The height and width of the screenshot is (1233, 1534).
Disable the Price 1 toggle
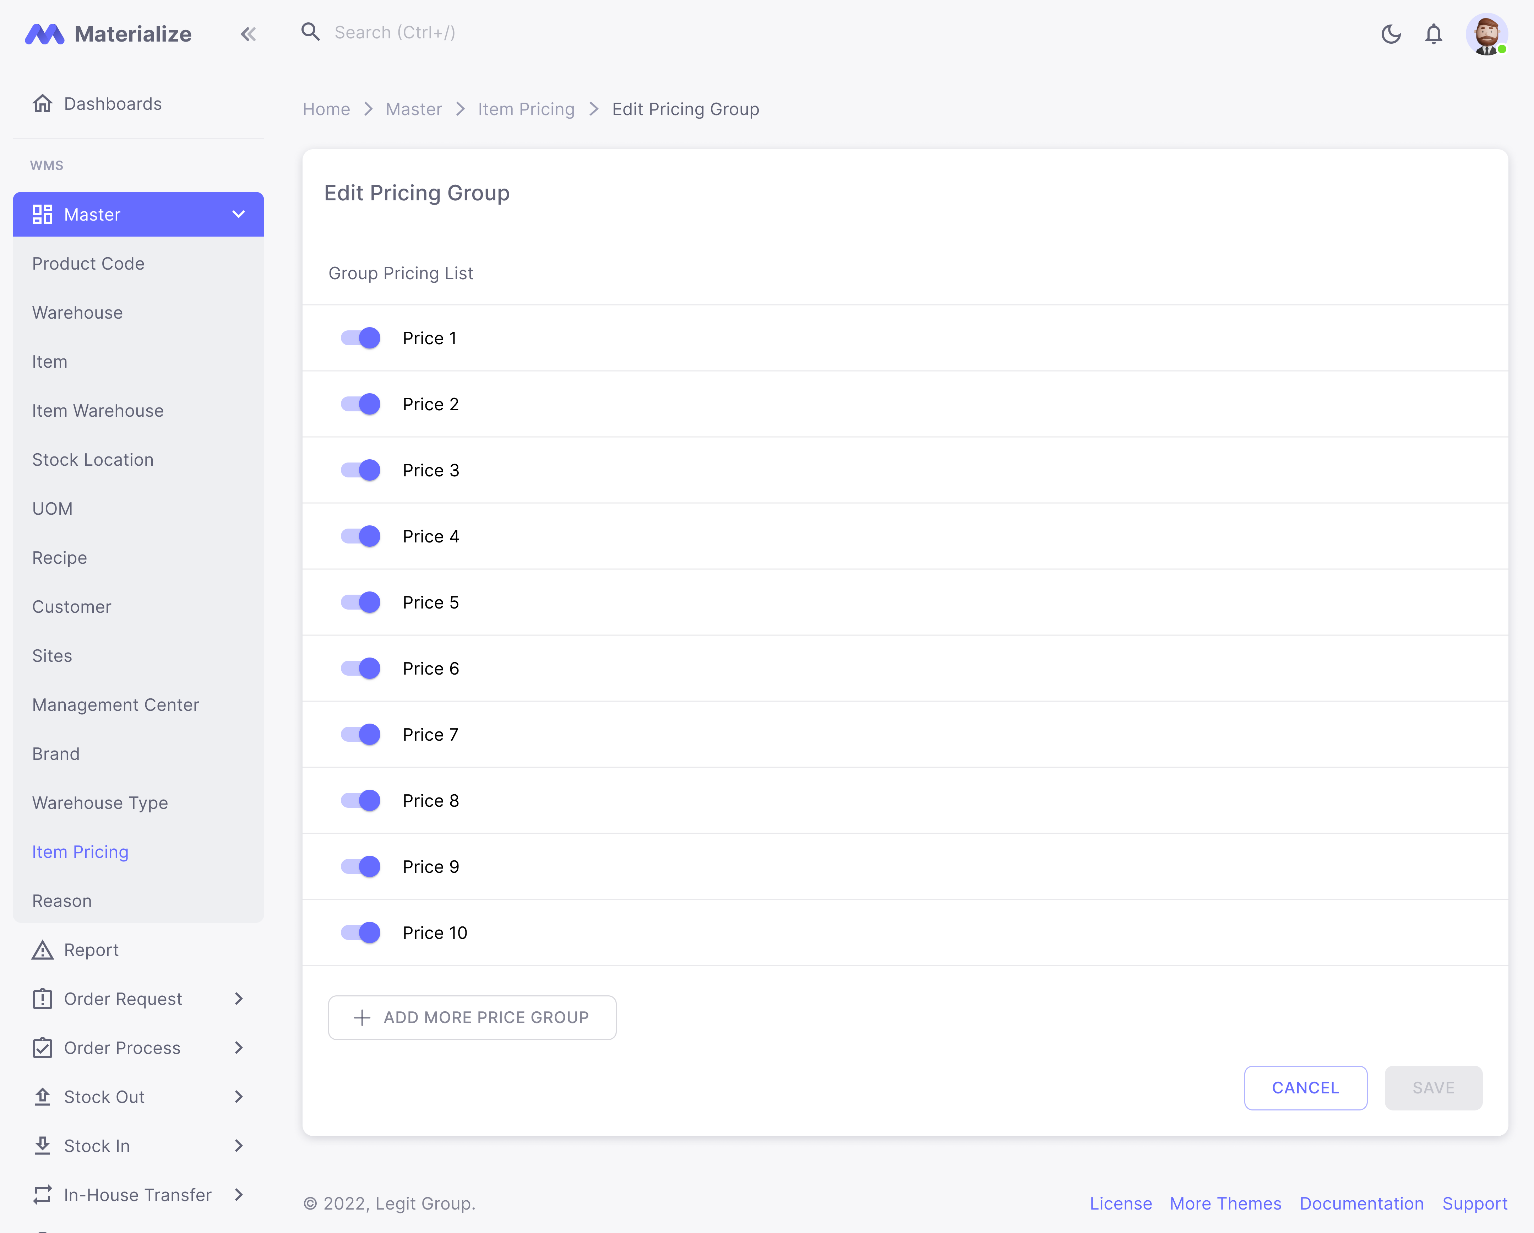pyautogui.click(x=361, y=338)
